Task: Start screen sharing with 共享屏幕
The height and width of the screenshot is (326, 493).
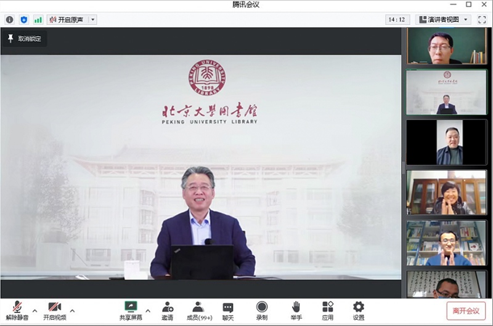Action: tap(131, 311)
